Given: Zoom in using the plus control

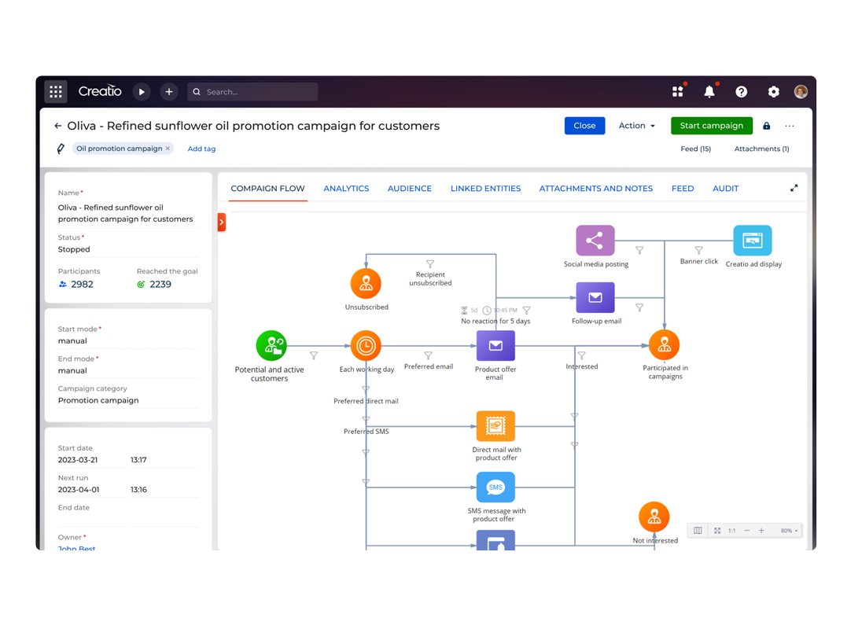Looking at the screenshot, I should [x=761, y=531].
